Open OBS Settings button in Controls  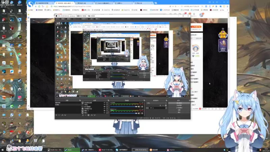pyautogui.click(x=179, y=110)
